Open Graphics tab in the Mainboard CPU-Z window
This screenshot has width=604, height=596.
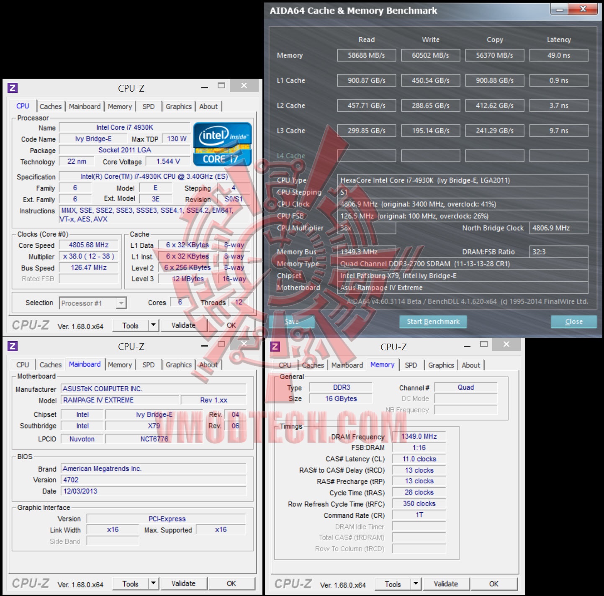pos(179,365)
